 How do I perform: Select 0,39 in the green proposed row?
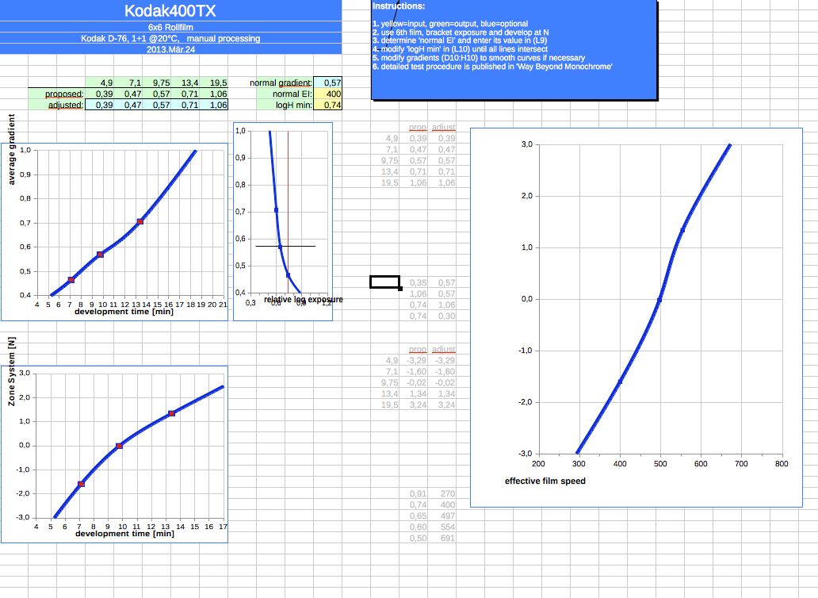coord(100,94)
